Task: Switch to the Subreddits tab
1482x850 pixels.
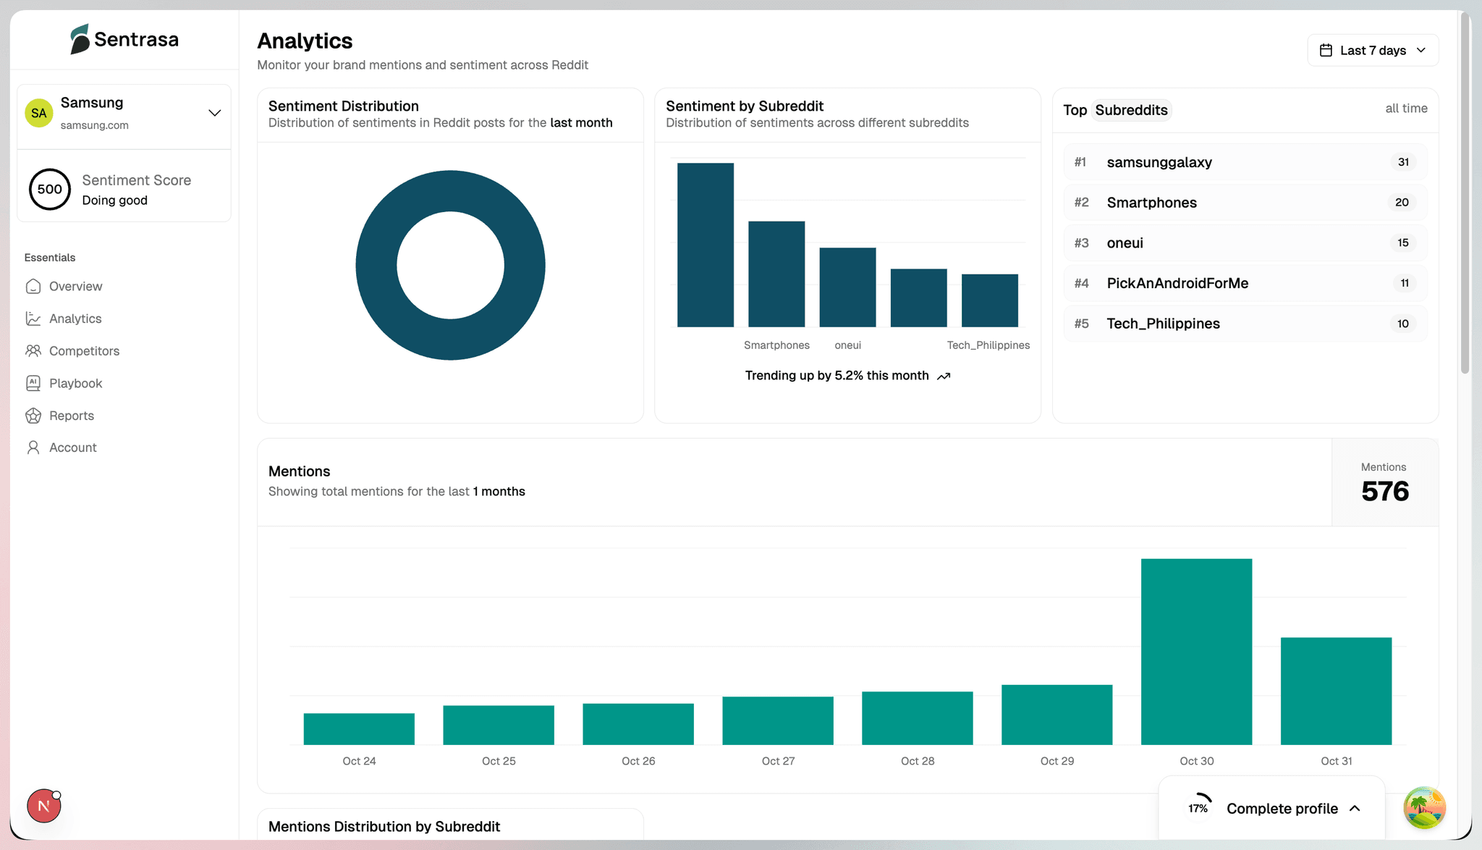Action: click(1131, 110)
